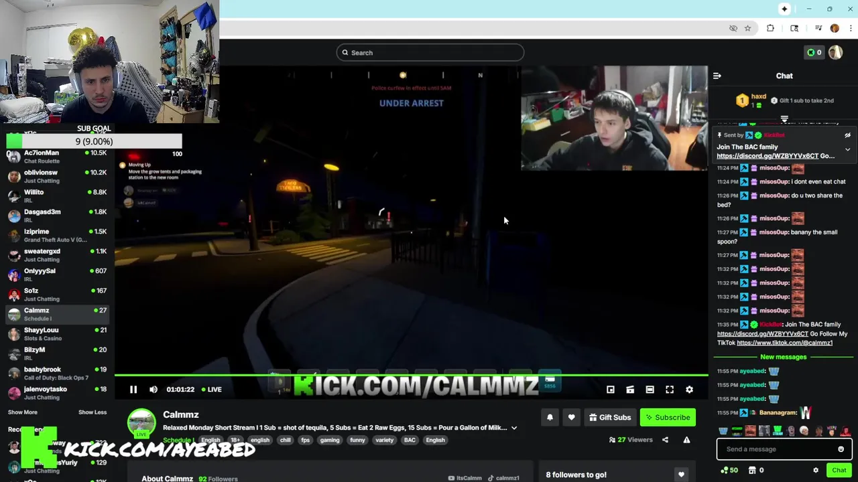This screenshot has width=858, height=482.
Task: Select the variety stream tag
Action: [385, 440]
